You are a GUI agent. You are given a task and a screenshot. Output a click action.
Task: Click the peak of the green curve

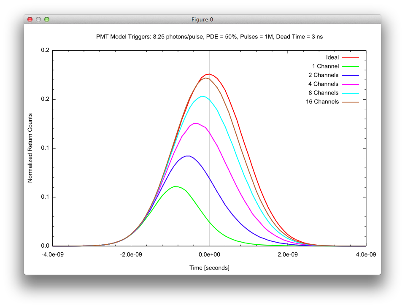(175, 186)
